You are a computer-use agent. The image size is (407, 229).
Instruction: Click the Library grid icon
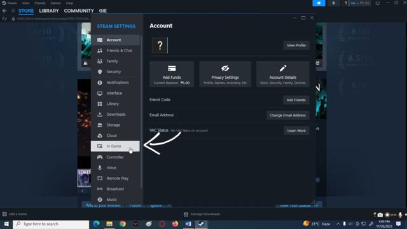(100, 104)
